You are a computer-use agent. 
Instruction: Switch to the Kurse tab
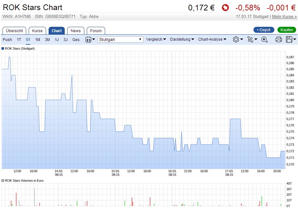pos(37,31)
